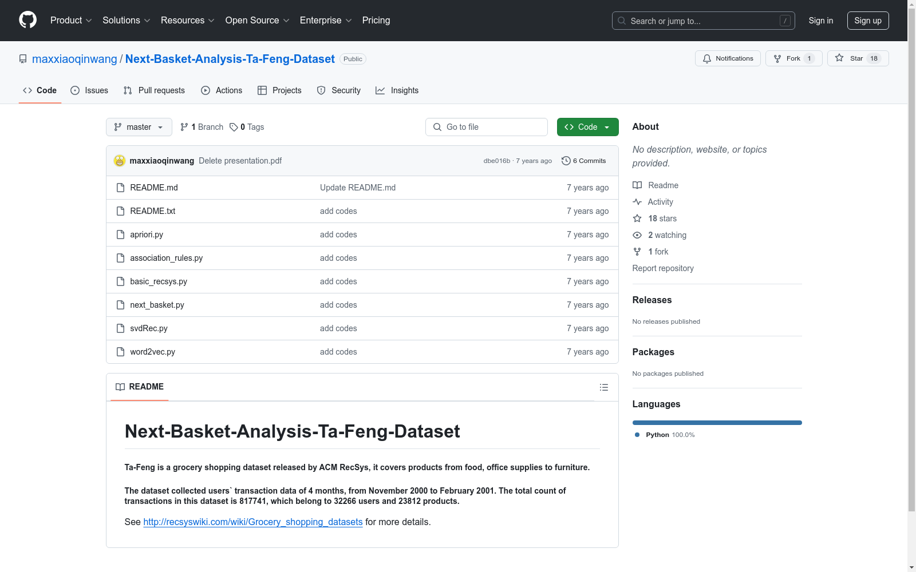Select the README tab heading

(x=140, y=387)
